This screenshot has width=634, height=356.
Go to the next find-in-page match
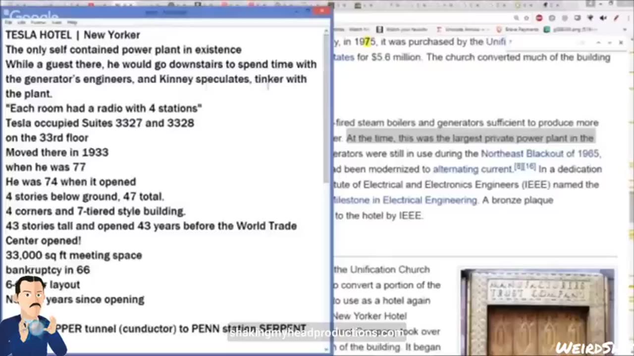pyautogui.click(x=609, y=43)
